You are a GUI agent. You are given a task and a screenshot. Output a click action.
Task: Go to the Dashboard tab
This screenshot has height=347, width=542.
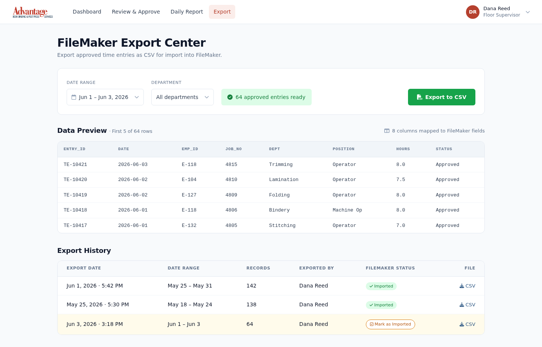87,12
